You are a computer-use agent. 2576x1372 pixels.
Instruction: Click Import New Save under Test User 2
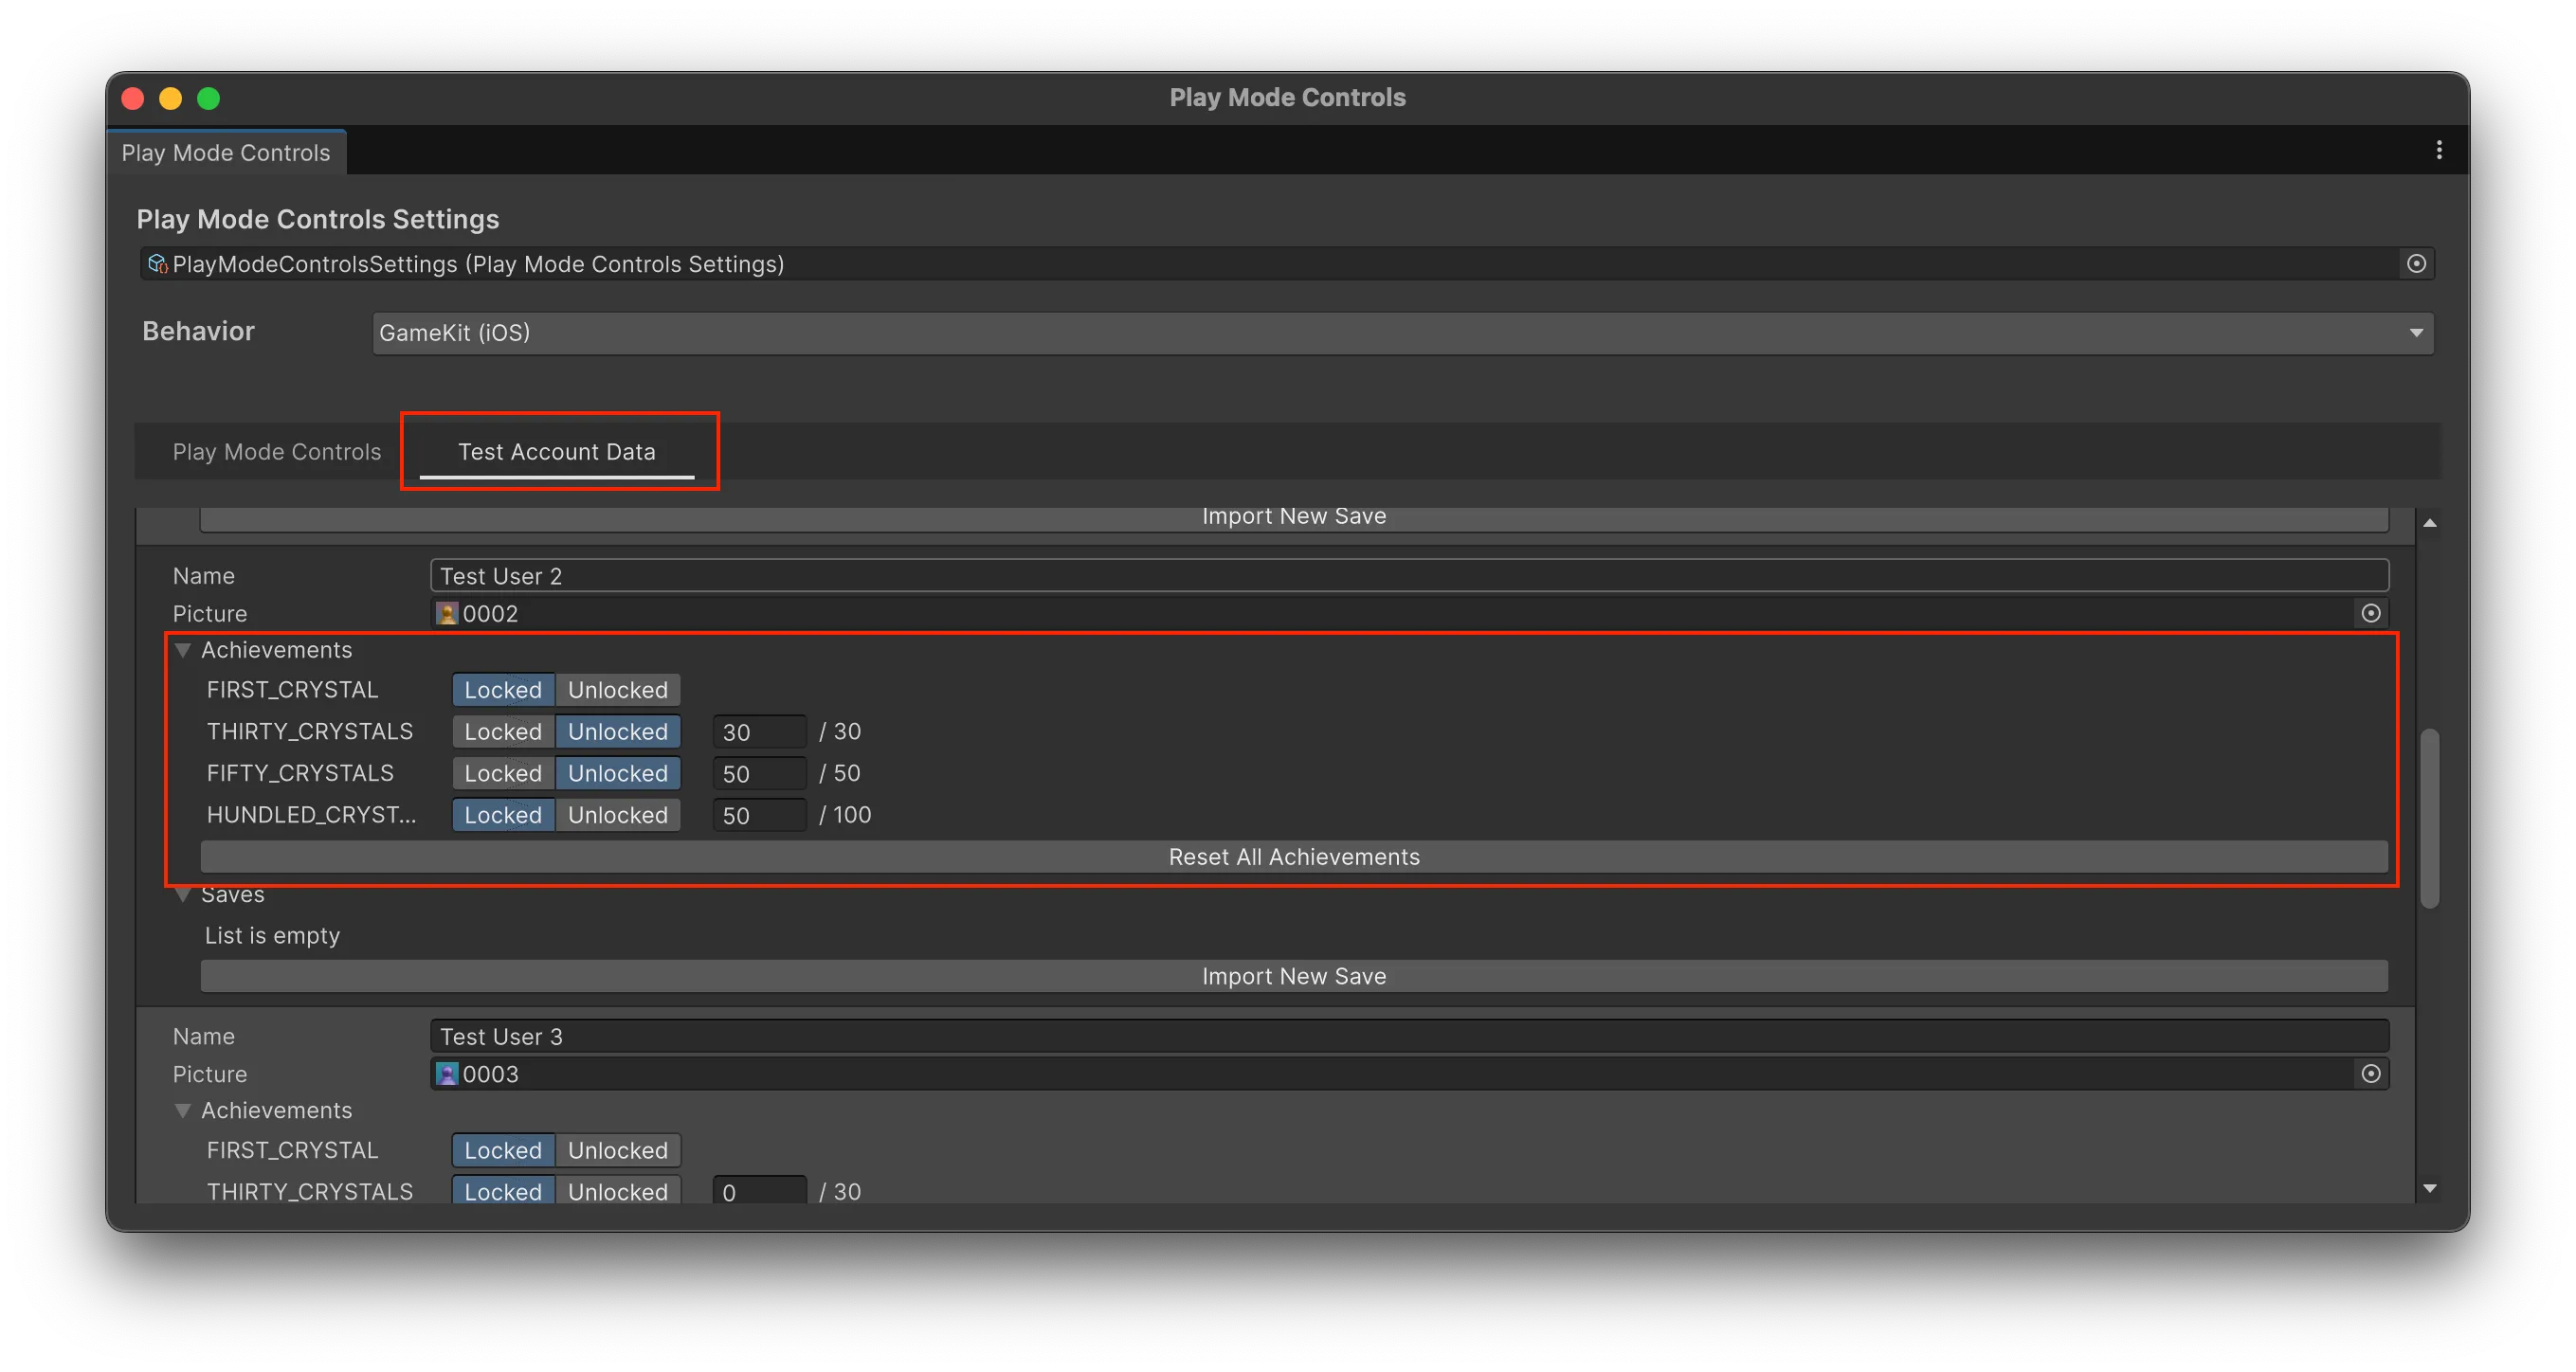tap(1293, 976)
